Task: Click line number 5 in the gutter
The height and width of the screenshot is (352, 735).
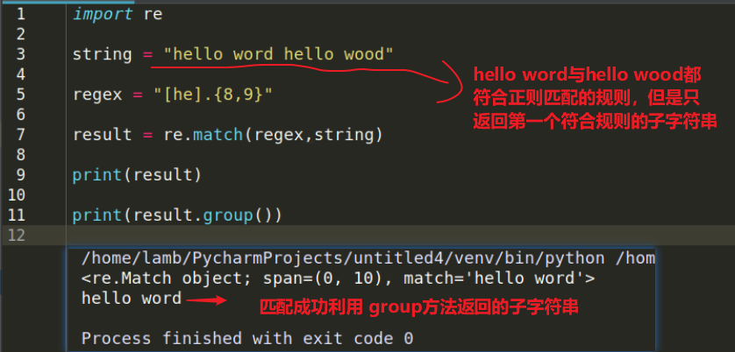Action: (20, 95)
